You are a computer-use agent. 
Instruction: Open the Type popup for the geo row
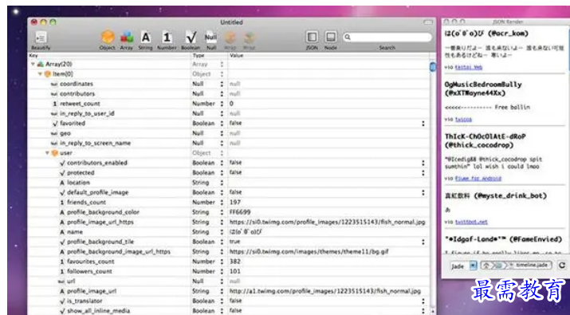(x=222, y=133)
